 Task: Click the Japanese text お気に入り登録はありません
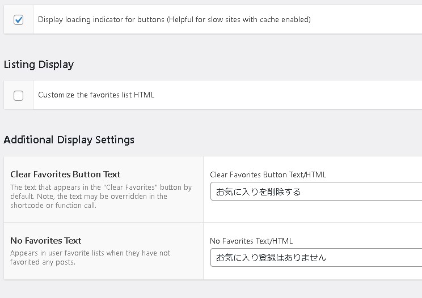tap(271, 258)
